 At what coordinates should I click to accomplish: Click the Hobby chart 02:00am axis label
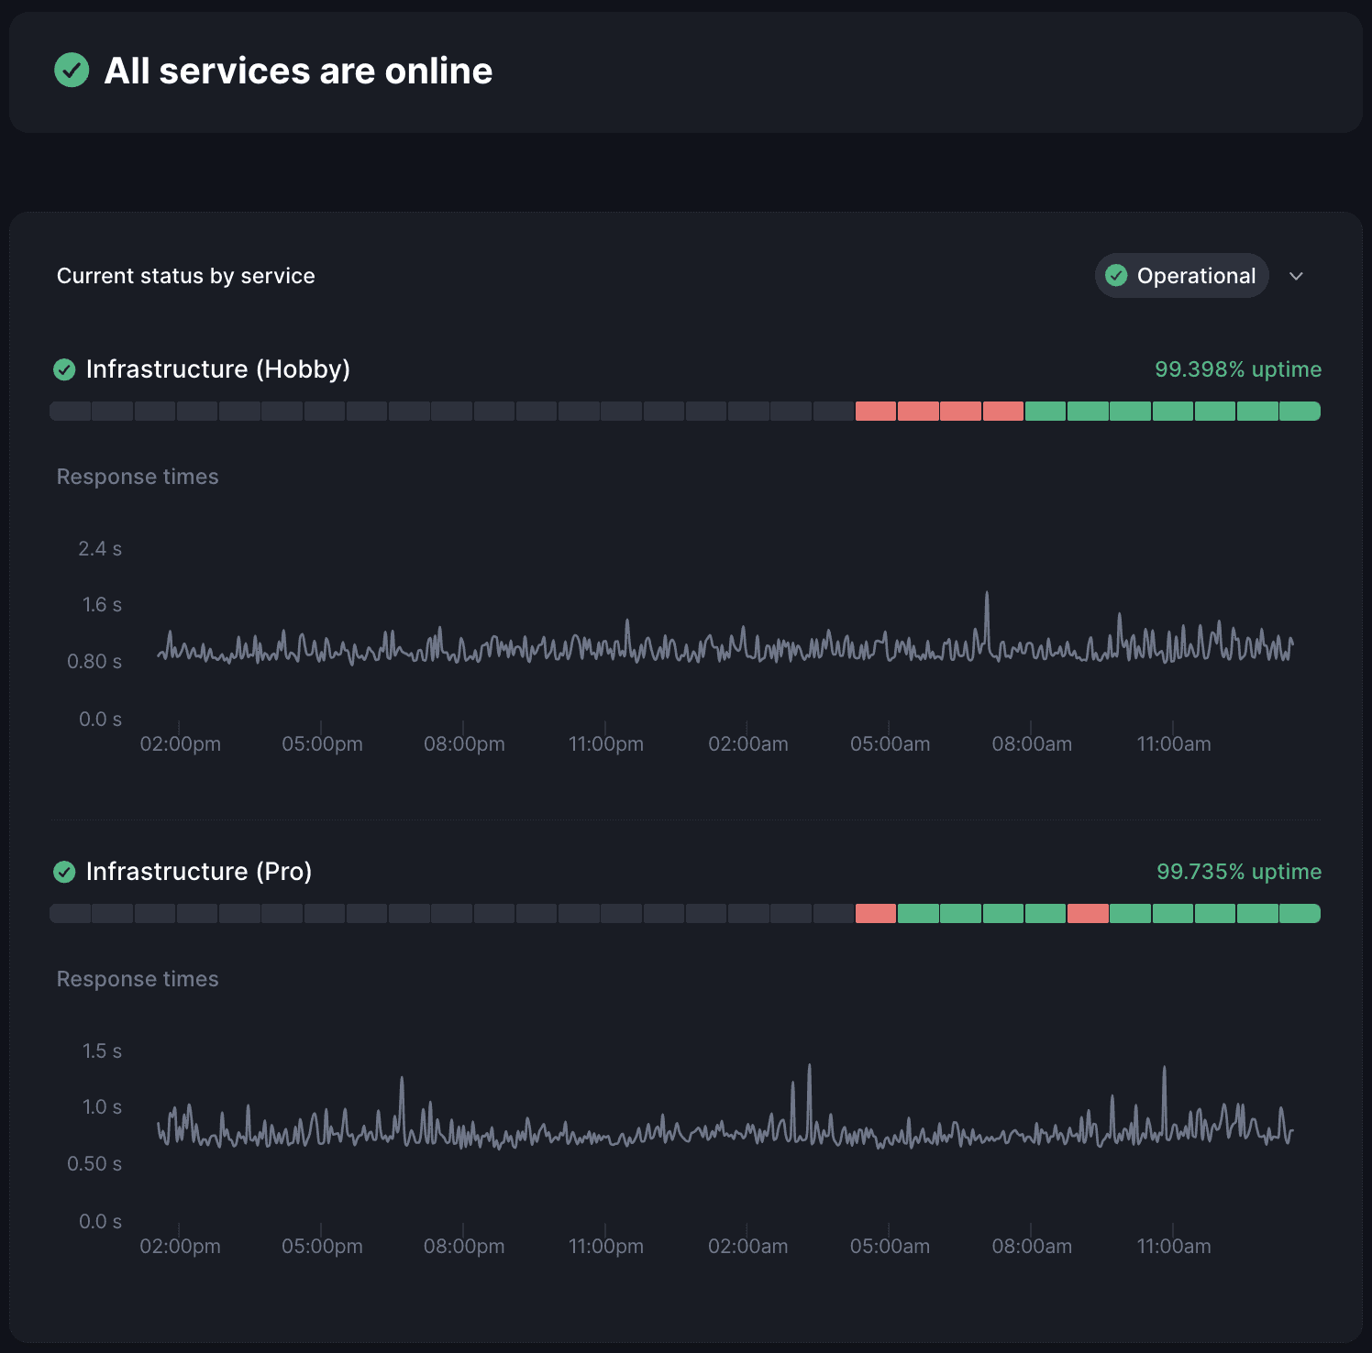(x=748, y=744)
